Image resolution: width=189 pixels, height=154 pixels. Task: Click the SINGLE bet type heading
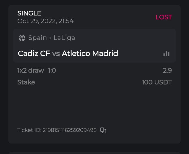(x=29, y=13)
